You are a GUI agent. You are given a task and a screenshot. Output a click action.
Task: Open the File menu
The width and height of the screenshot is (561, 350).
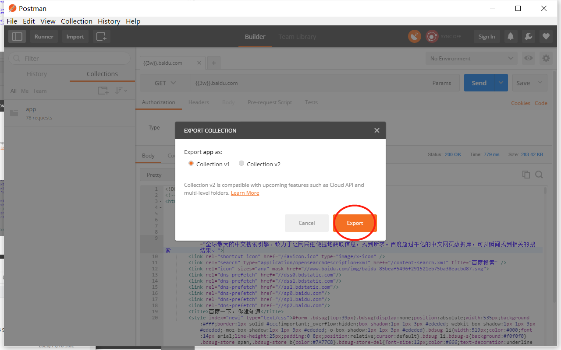tap(12, 21)
